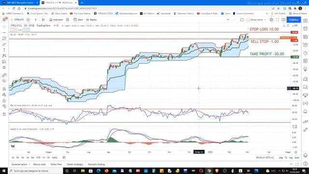
Task: Start bar Replay mode
Action: 91,20
